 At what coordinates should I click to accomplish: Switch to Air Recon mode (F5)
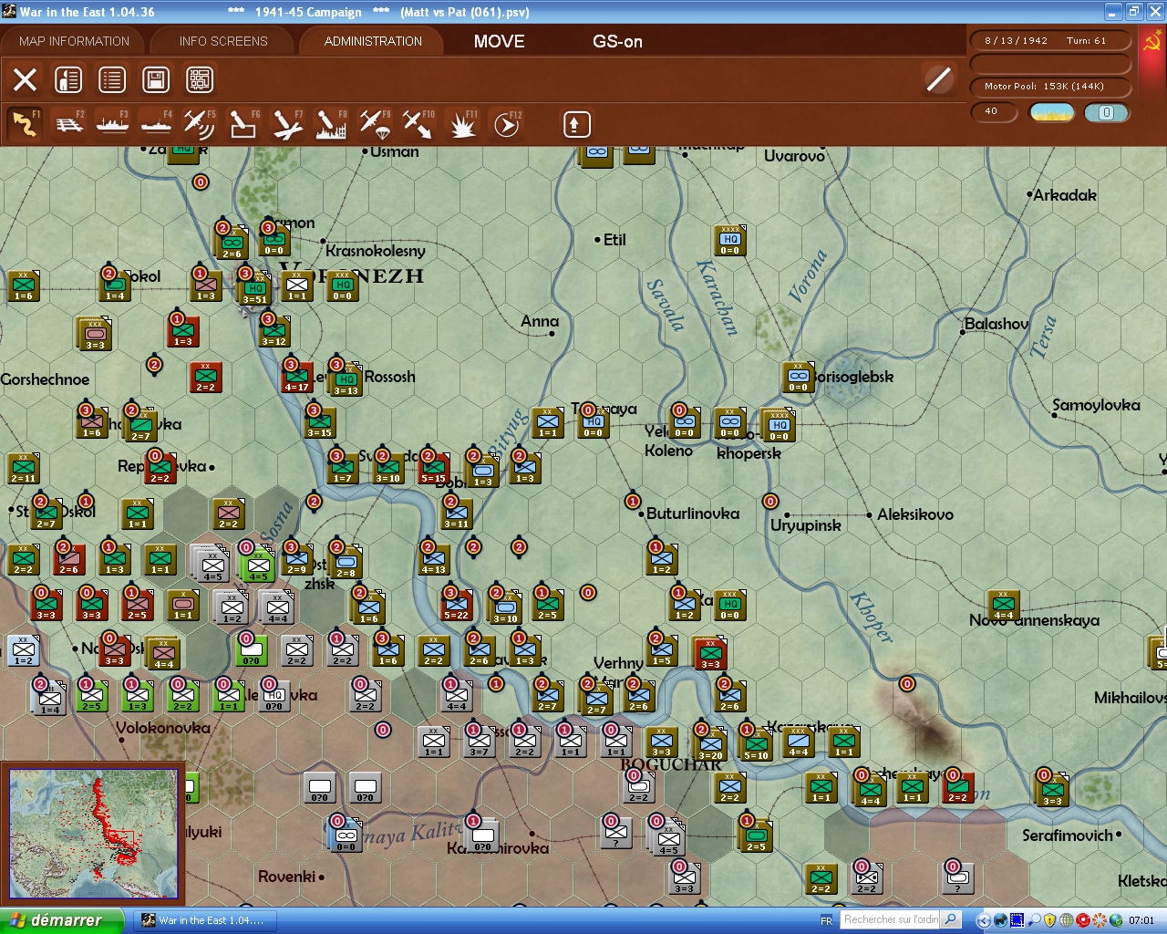tap(199, 124)
